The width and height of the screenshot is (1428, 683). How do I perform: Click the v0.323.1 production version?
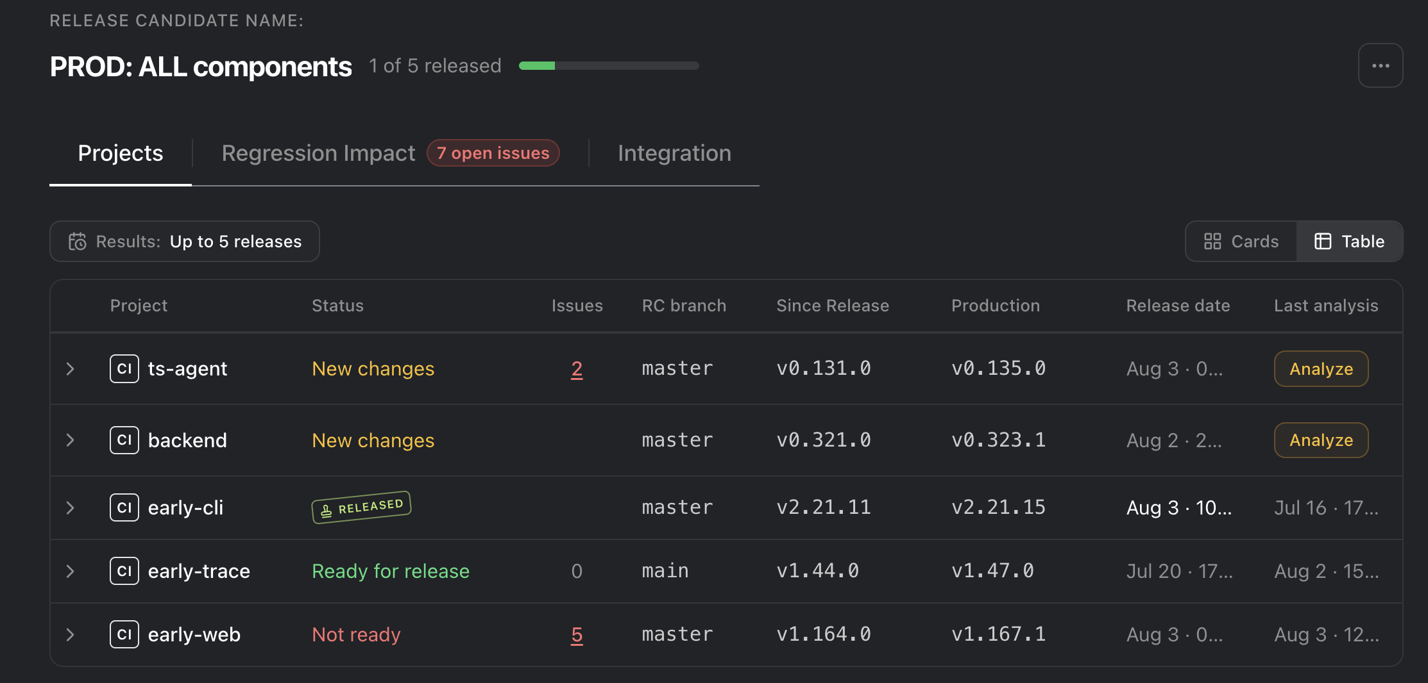pyautogui.click(x=998, y=440)
